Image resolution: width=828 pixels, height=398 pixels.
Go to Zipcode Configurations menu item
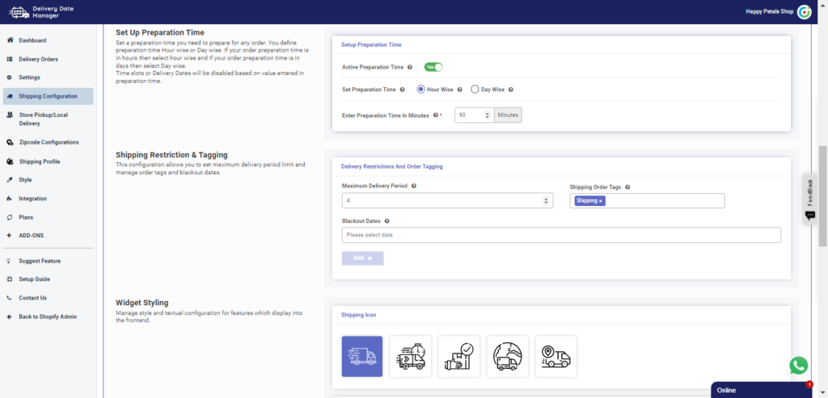point(49,142)
